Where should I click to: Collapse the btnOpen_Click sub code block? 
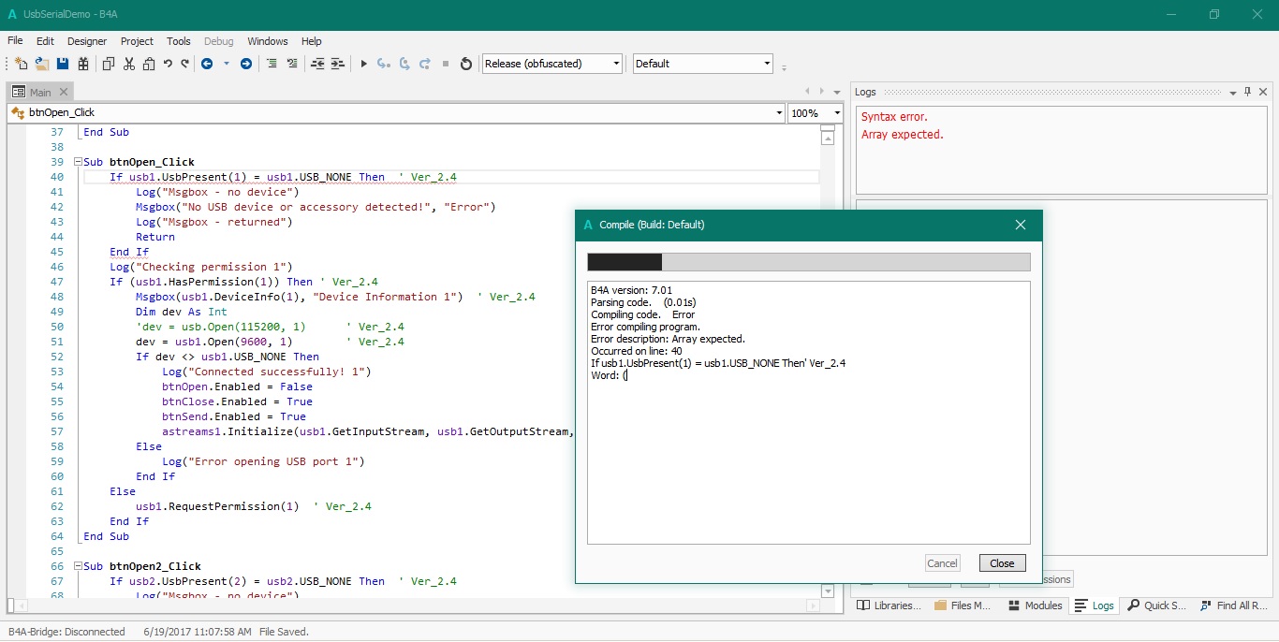(78, 162)
